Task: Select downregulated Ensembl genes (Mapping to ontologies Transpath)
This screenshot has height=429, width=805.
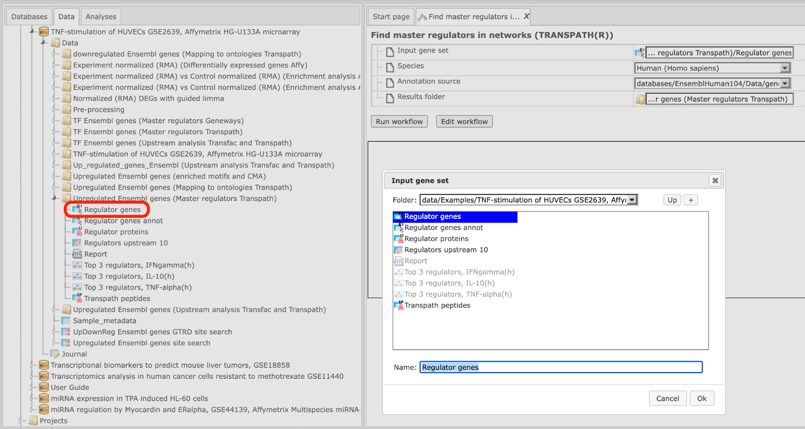Action: 187,54
